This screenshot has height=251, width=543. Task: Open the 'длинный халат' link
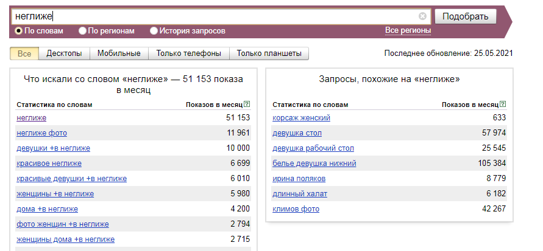[x=300, y=194]
